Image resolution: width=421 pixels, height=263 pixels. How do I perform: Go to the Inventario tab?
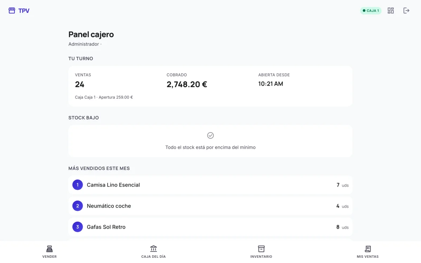pos(261,252)
